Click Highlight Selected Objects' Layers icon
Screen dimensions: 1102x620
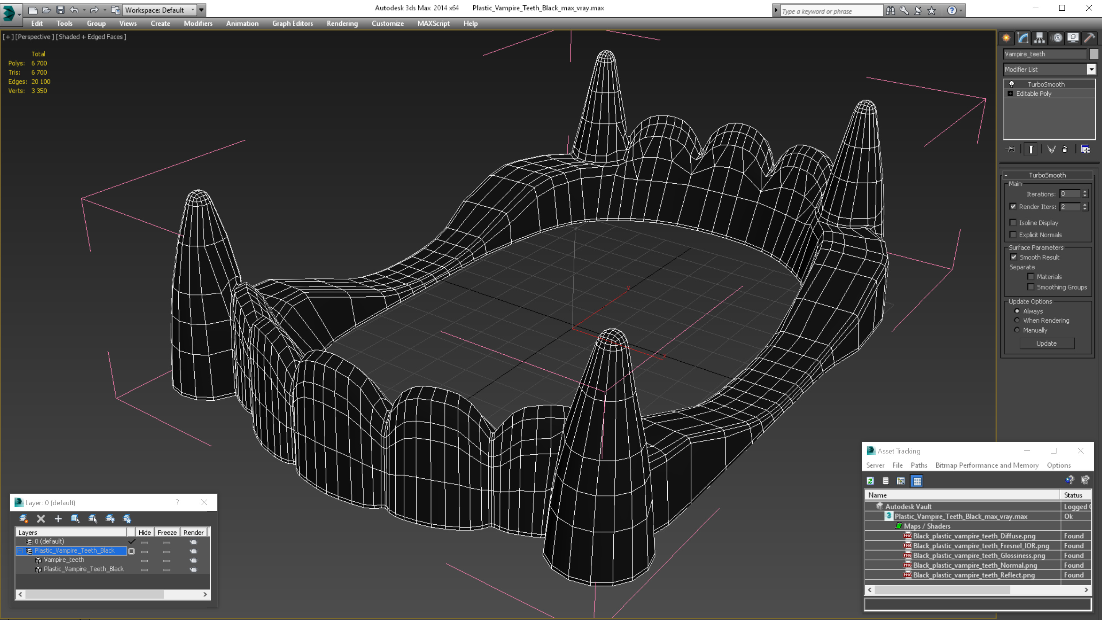point(92,519)
